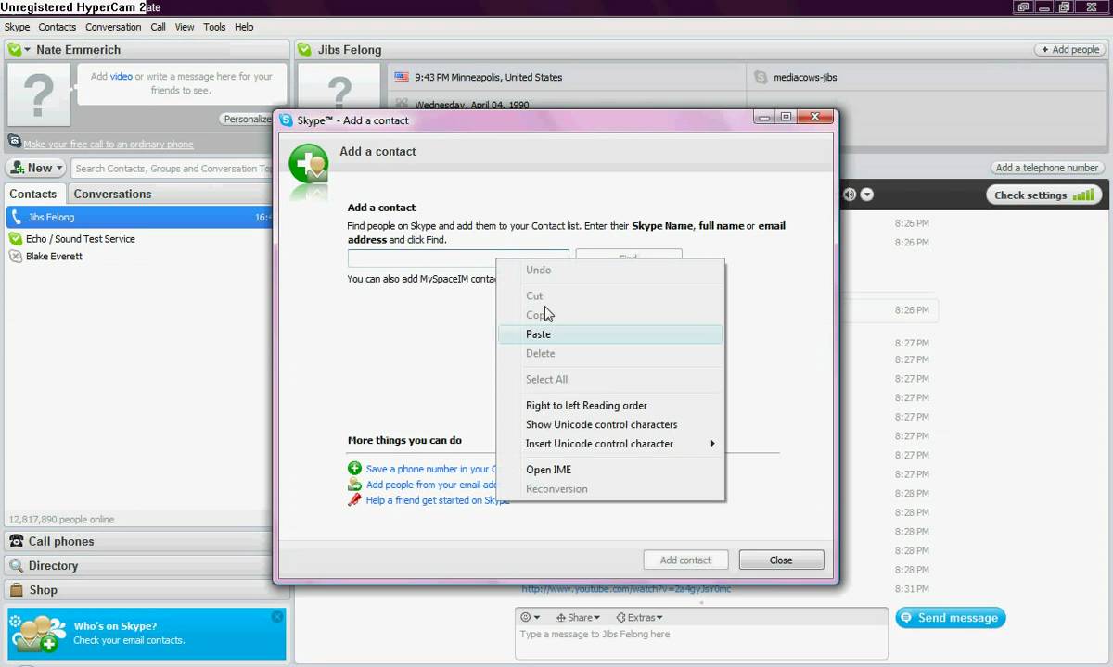The width and height of the screenshot is (1113, 667).
Task: Click Nate Emmerich's profile picture placeholder
Action: [x=39, y=95]
